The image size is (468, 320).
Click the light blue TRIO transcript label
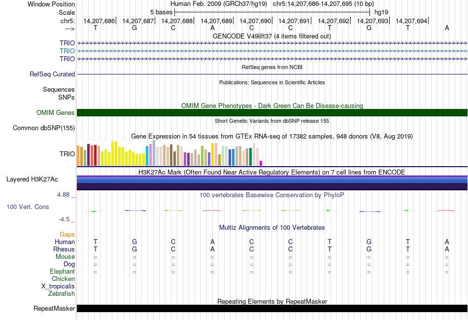(x=67, y=51)
